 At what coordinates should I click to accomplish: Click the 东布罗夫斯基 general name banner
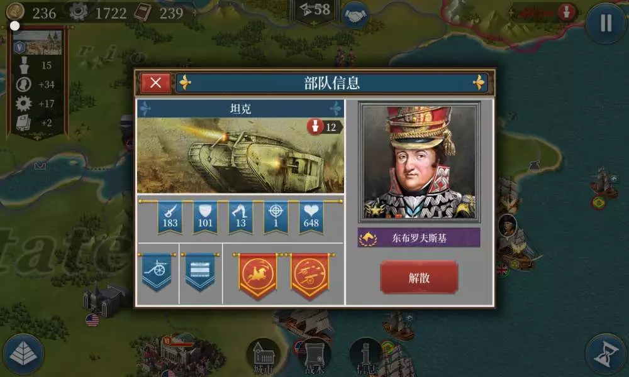[419, 238]
